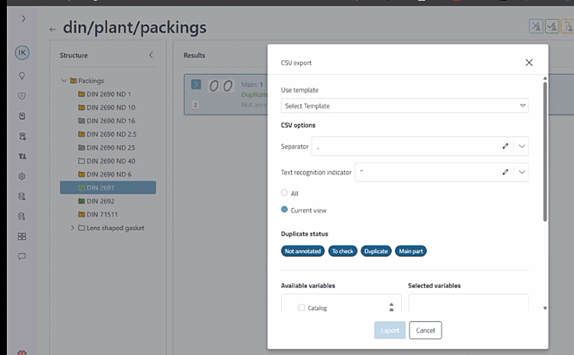Select the Current view radio button
This screenshot has height=355, width=574.
coord(284,210)
